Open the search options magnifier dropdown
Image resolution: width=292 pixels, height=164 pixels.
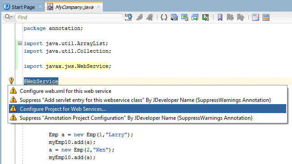[9, 17]
